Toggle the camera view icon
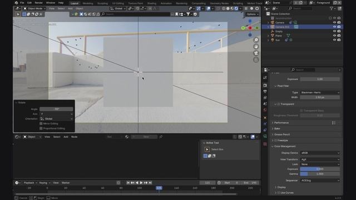 click(256, 53)
